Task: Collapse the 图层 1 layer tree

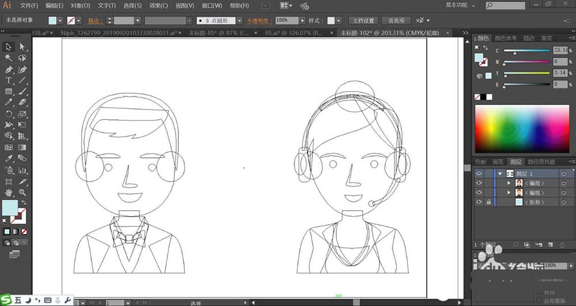Action: pyautogui.click(x=500, y=173)
